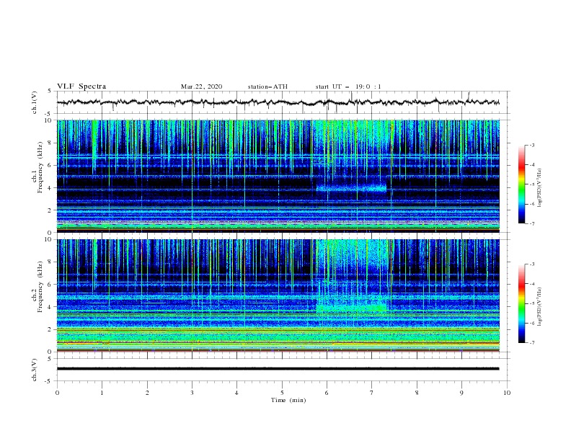Click the time axis tick label "8"
The width and height of the screenshot is (571, 441).
tap(417, 393)
